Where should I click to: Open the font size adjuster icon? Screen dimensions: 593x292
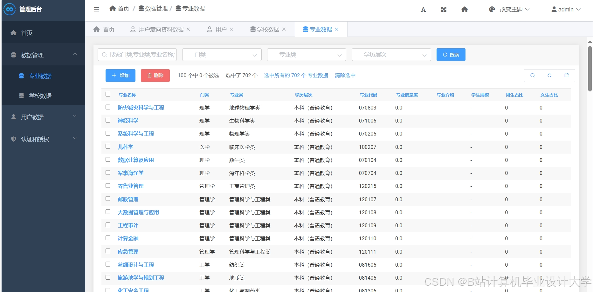(423, 9)
